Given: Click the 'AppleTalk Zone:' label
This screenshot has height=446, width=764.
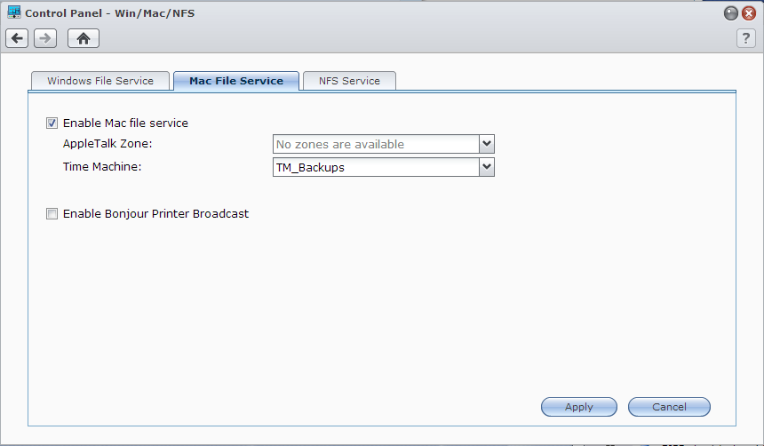Looking at the screenshot, I should [107, 144].
